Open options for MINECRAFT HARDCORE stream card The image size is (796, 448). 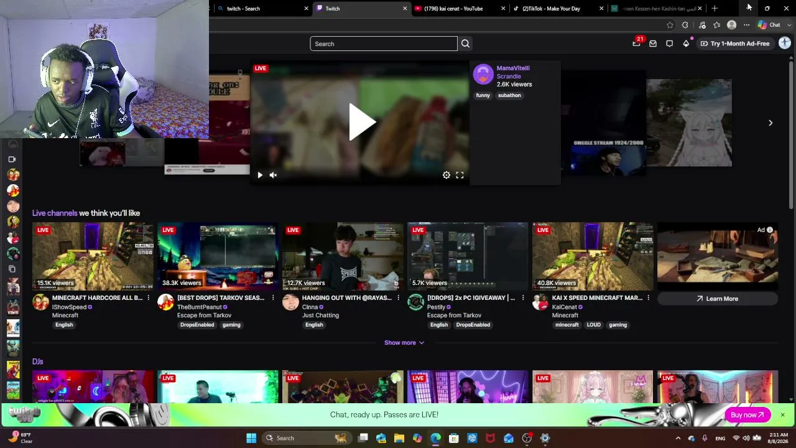(x=148, y=298)
